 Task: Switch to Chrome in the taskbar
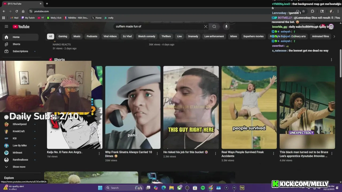click(x=211, y=188)
